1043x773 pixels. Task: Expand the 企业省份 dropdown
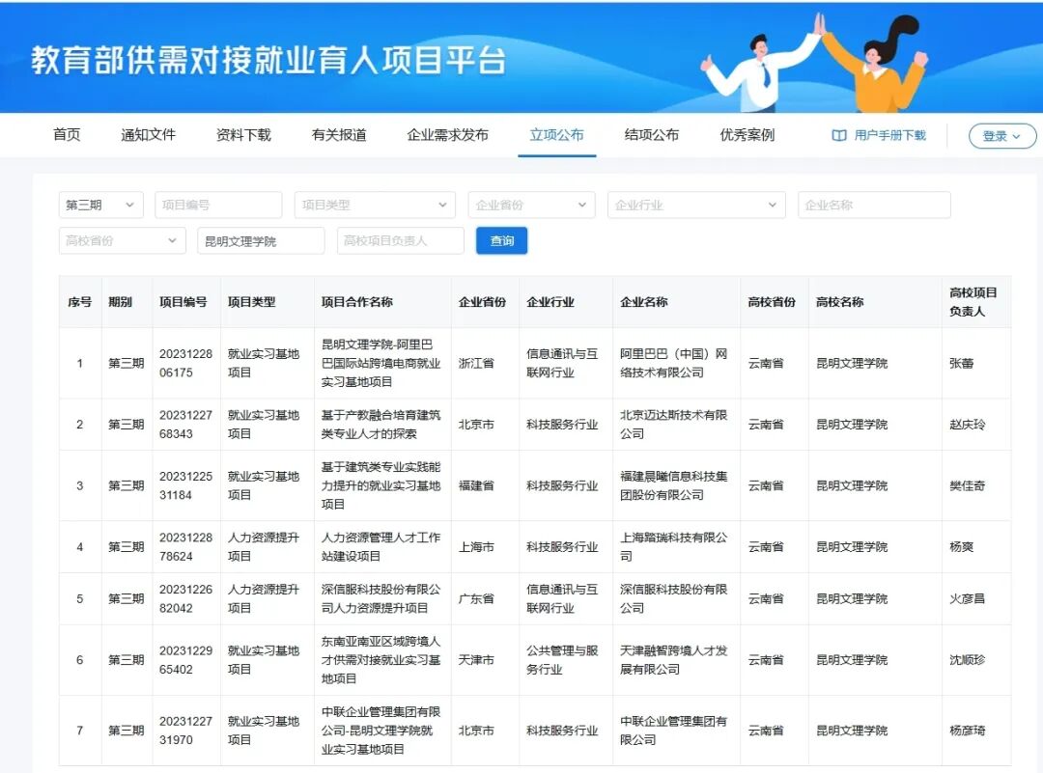pyautogui.click(x=531, y=205)
